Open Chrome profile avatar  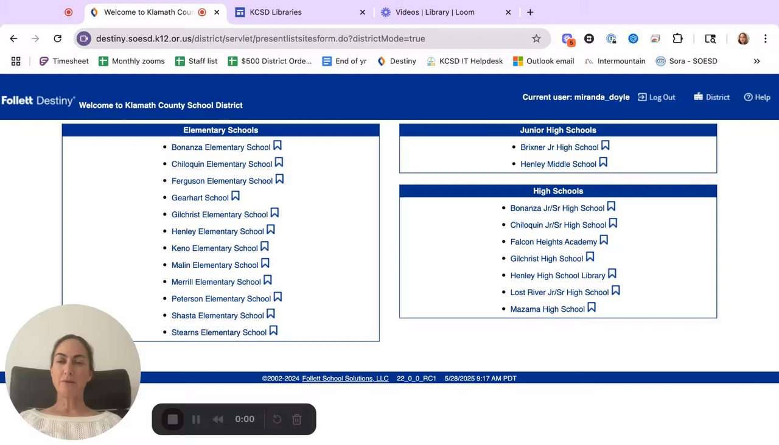click(x=743, y=38)
